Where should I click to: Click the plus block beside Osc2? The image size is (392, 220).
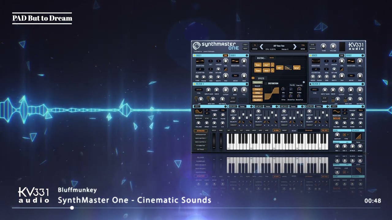272,71
